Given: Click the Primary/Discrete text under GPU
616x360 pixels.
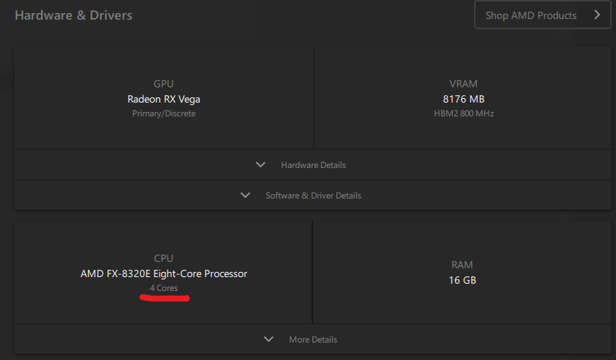Looking at the screenshot, I should 164,113.
